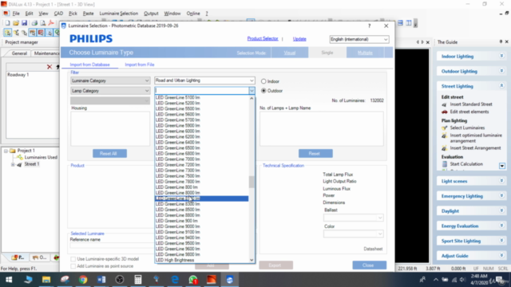Enable Add Luminaire as point source checkbox
The image size is (511, 287).
click(x=73, y=266)
